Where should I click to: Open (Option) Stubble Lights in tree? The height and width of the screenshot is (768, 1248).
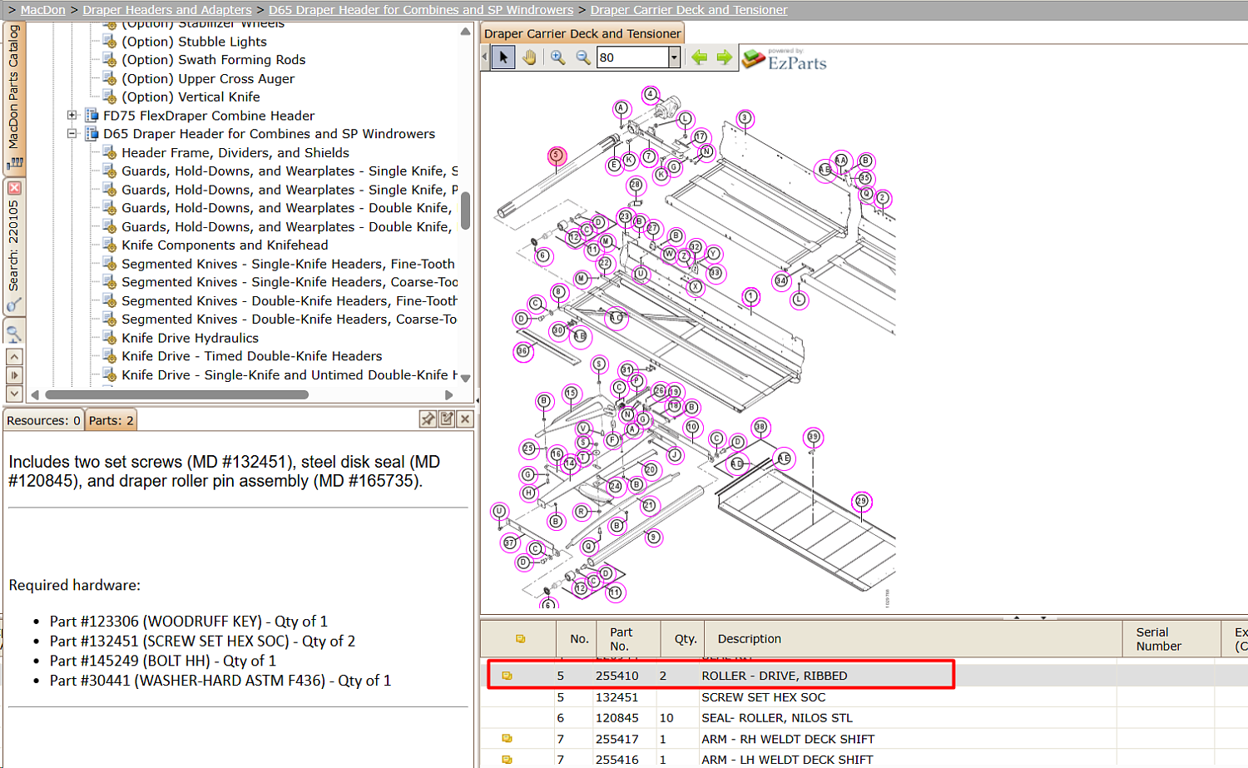point(194,42)
